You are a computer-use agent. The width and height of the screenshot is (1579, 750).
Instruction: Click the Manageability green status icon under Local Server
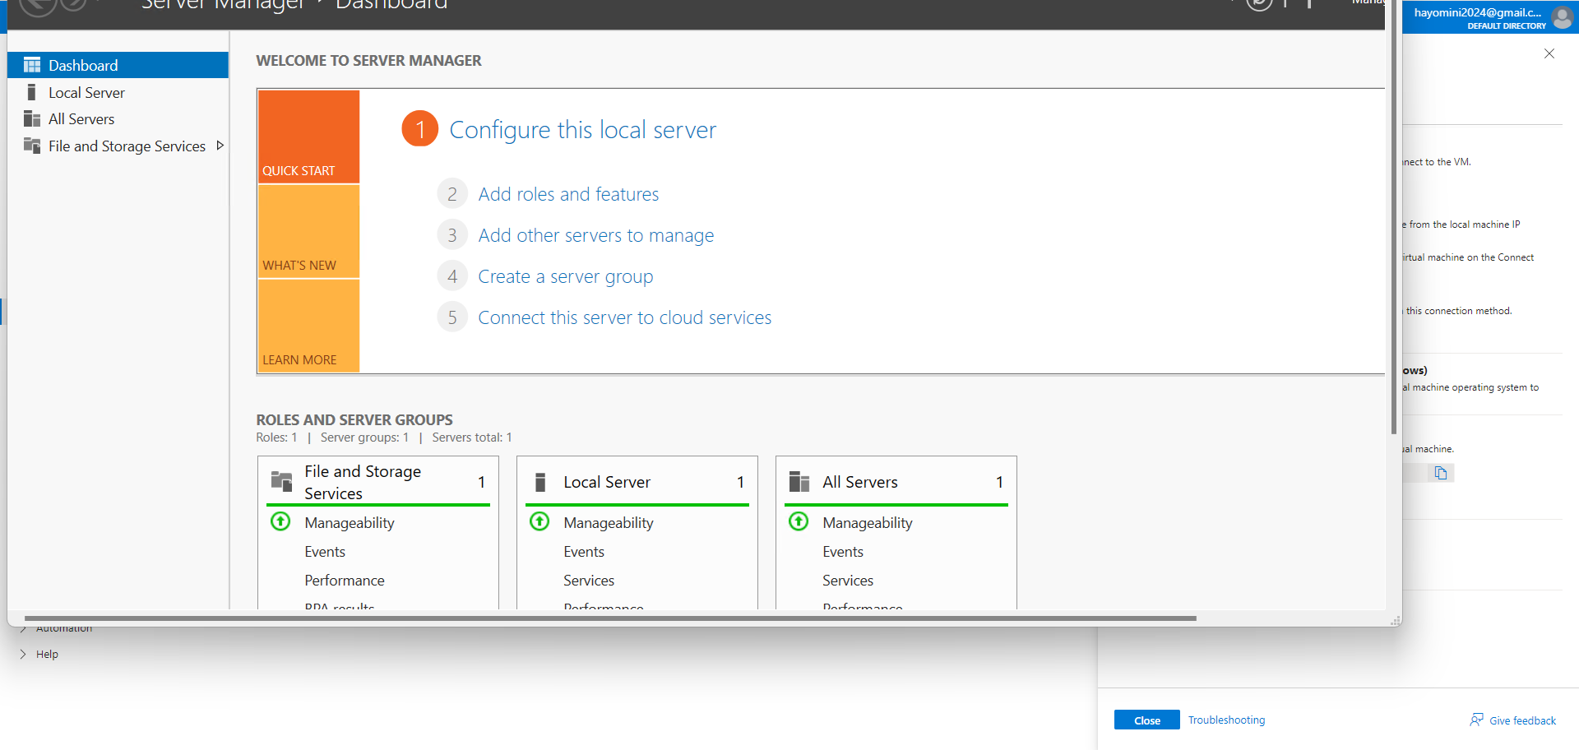pyautogui.click(x=539, y=521)
